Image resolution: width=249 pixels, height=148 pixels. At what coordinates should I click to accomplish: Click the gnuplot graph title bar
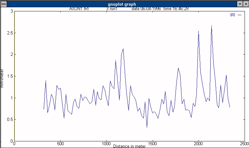click(122, 4)
